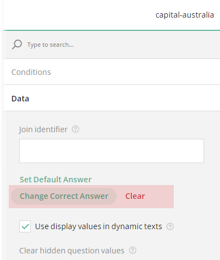This screenshot has width=220, height=260.
Task: Expand the Conditions section
Action: (x=112, y=72)
